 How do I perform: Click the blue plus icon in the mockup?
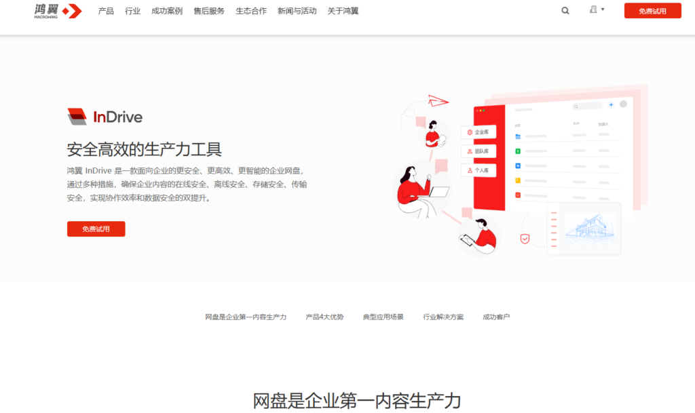(611, 104)
